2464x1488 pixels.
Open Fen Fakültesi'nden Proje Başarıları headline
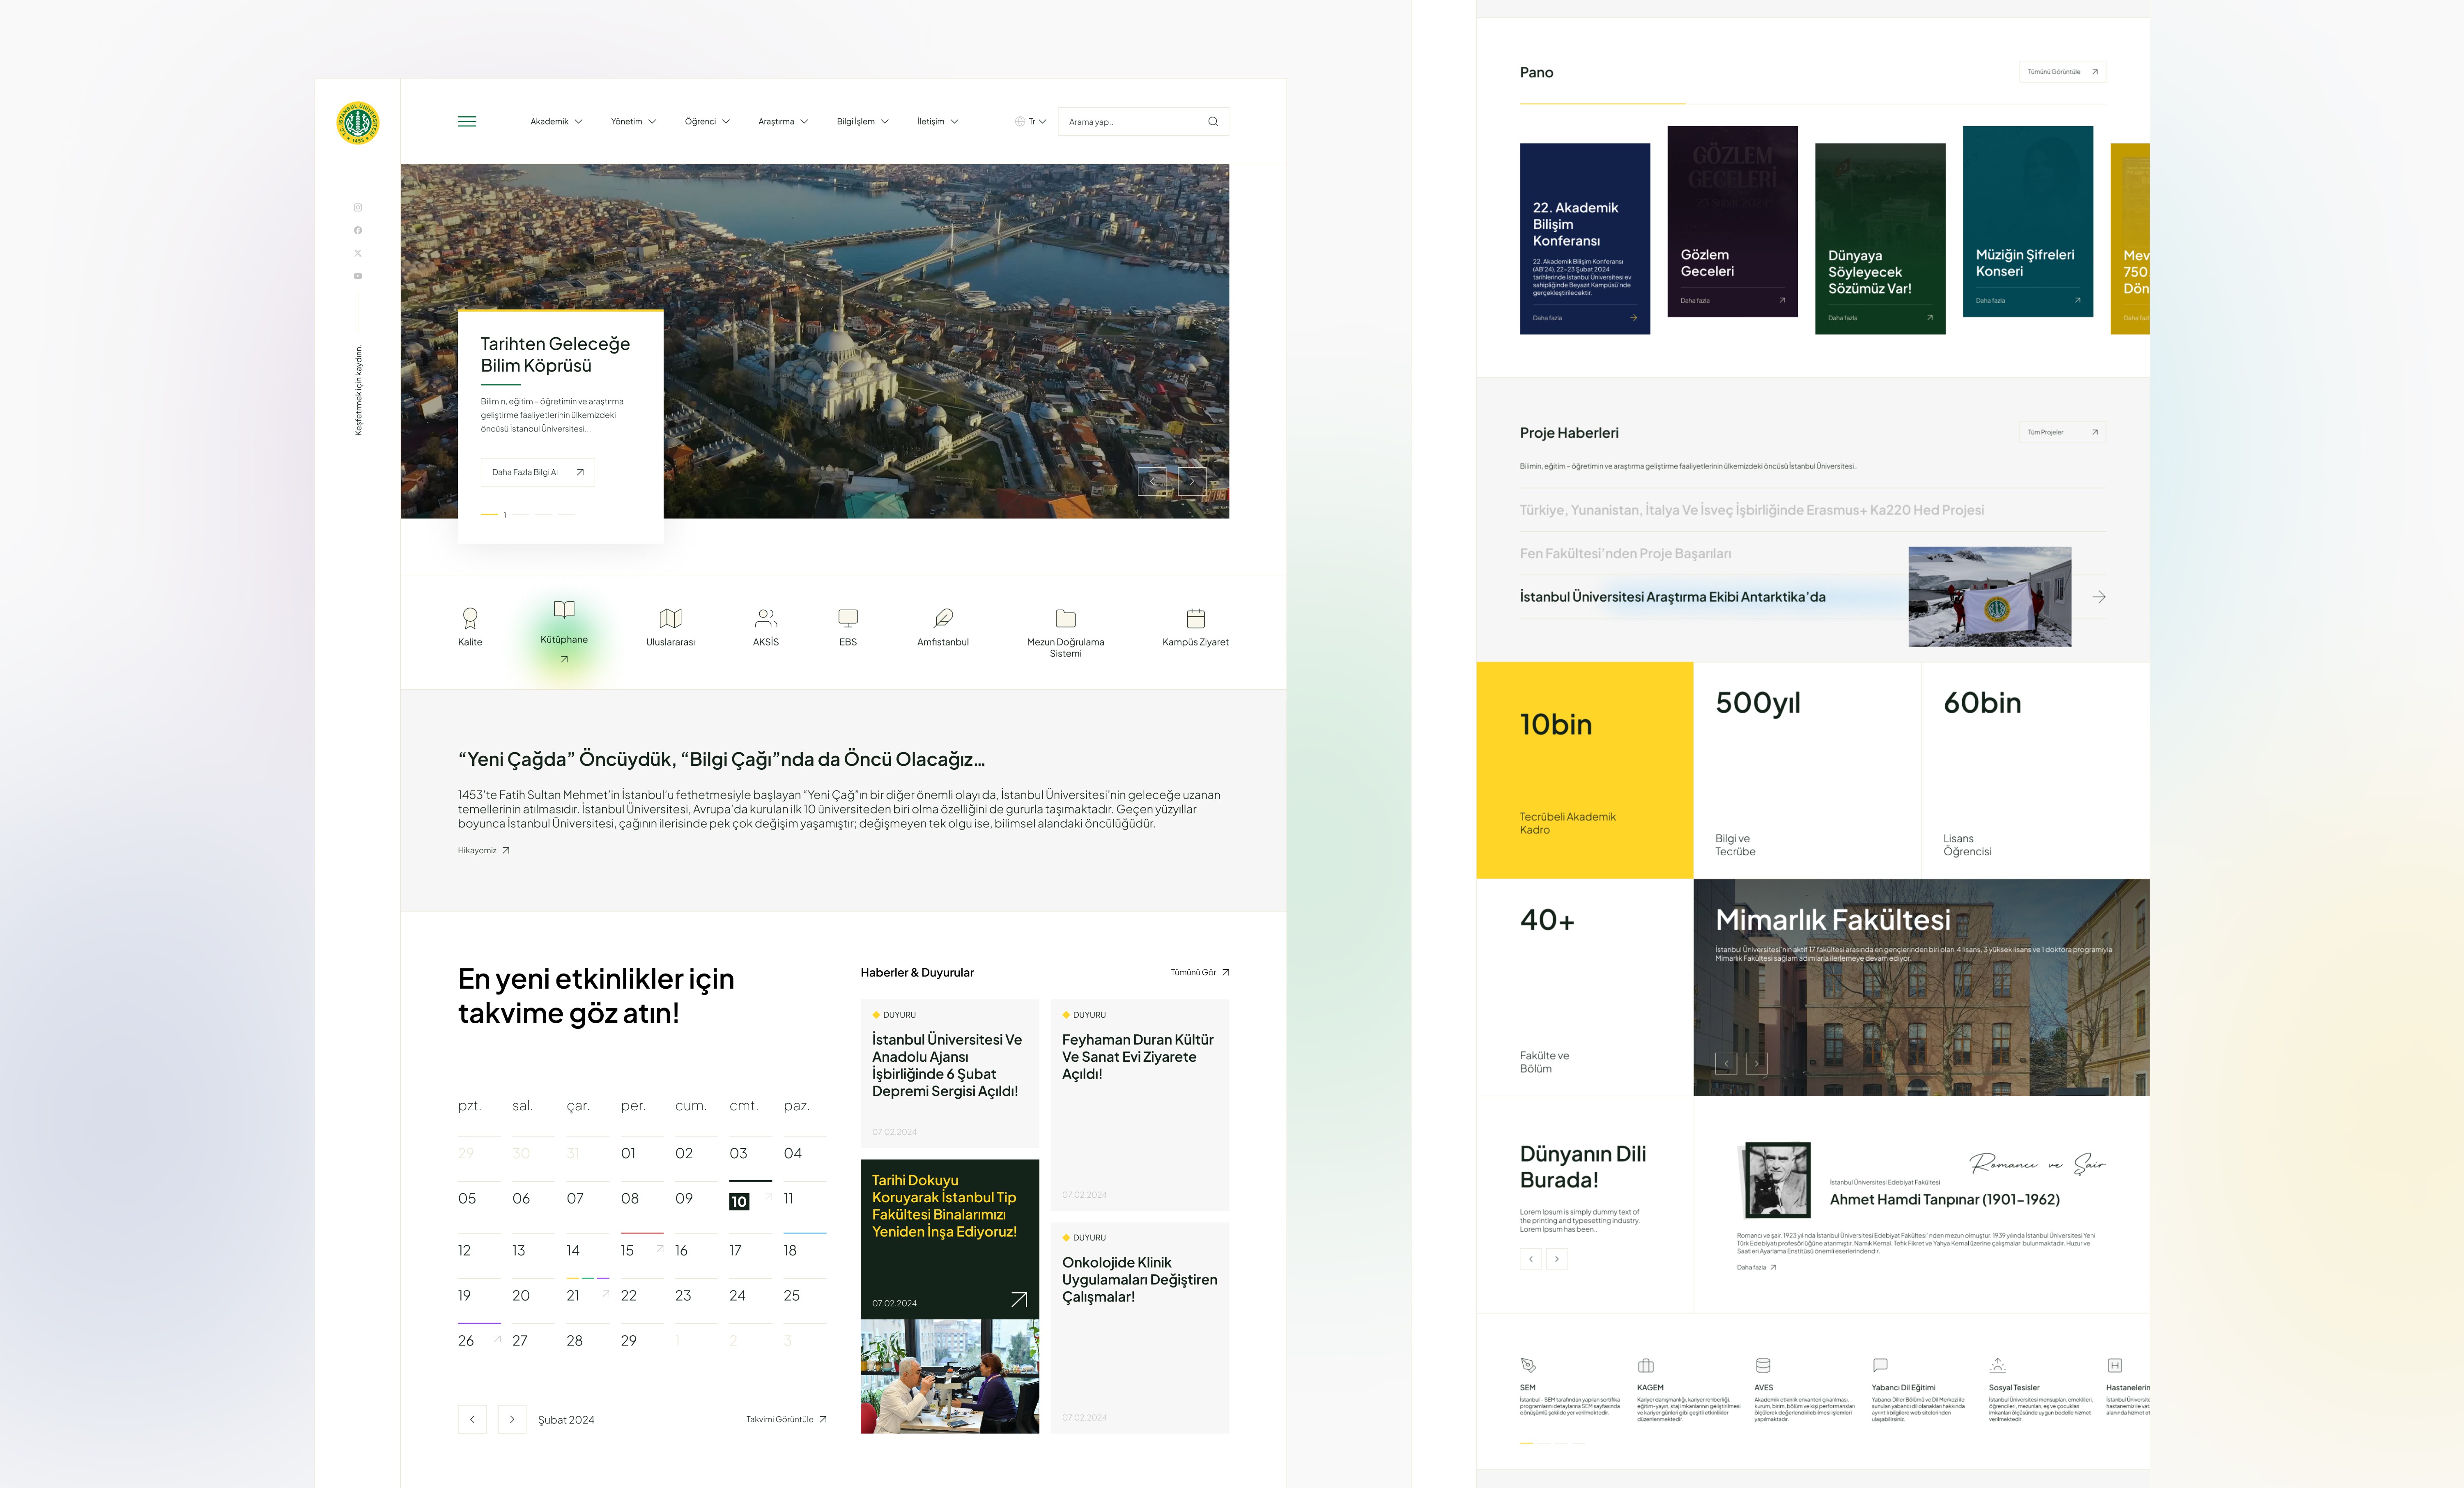[x=1625, y=554]
